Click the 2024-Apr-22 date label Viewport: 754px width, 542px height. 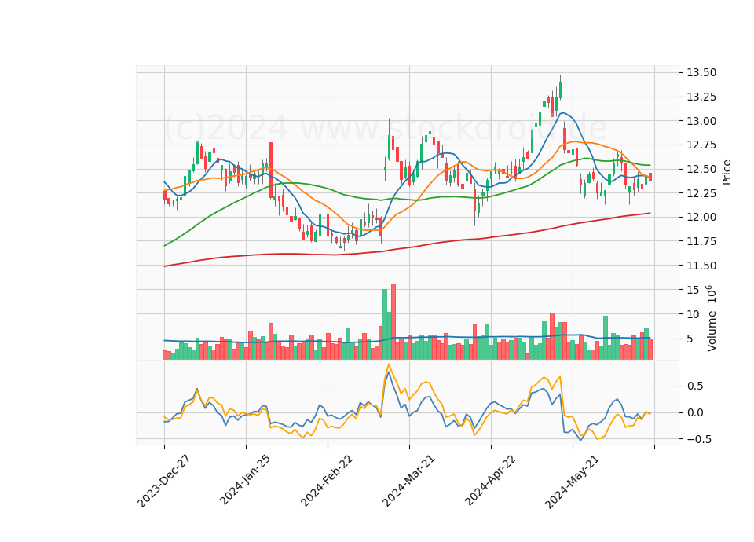tap(490, 480)
